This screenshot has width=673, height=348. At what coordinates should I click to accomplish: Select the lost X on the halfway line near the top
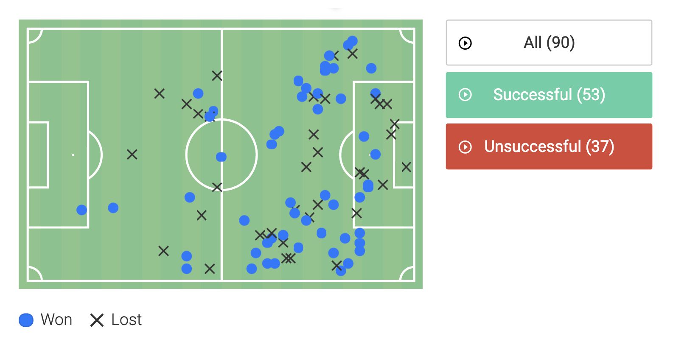pos(217,76)
